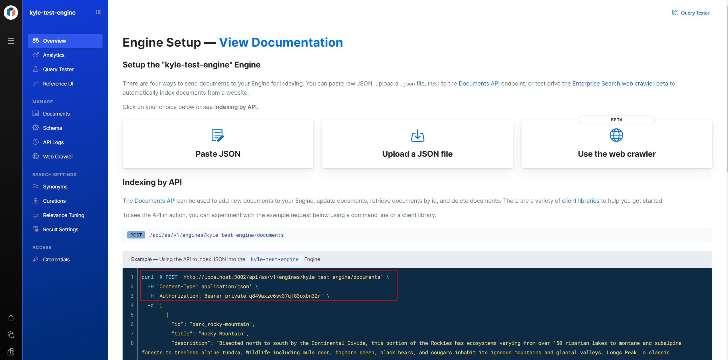Select Analytics in the sidebar
Viewport: 728px width, 360px height.
[54, 55]
